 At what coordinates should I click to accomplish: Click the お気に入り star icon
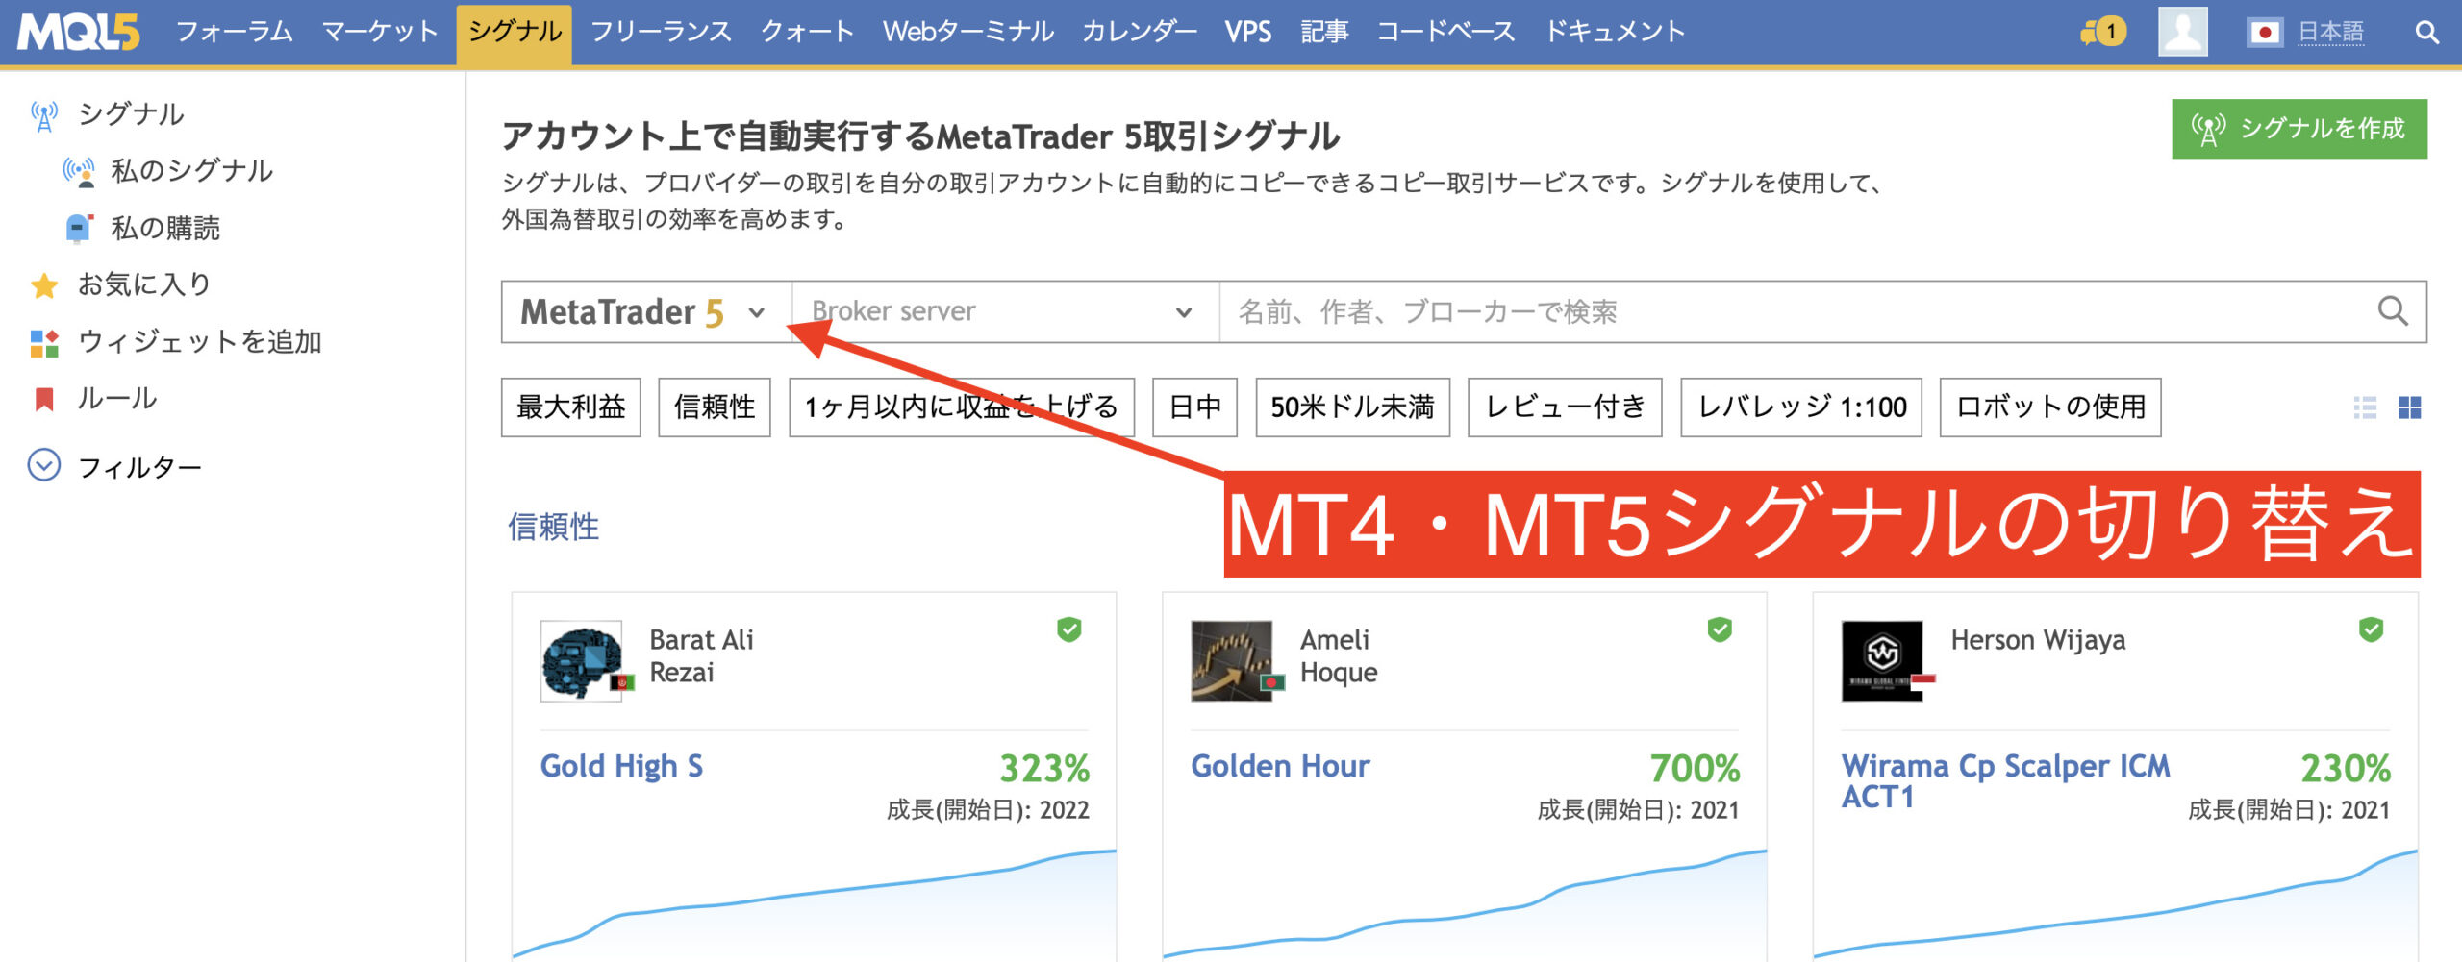44,285
